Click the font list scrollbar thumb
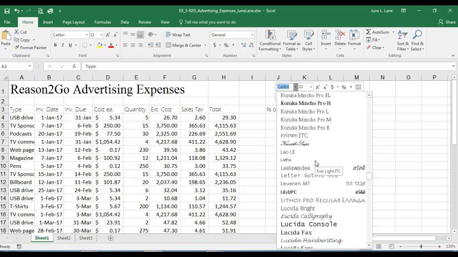The image size is (458, 257). 369,176
